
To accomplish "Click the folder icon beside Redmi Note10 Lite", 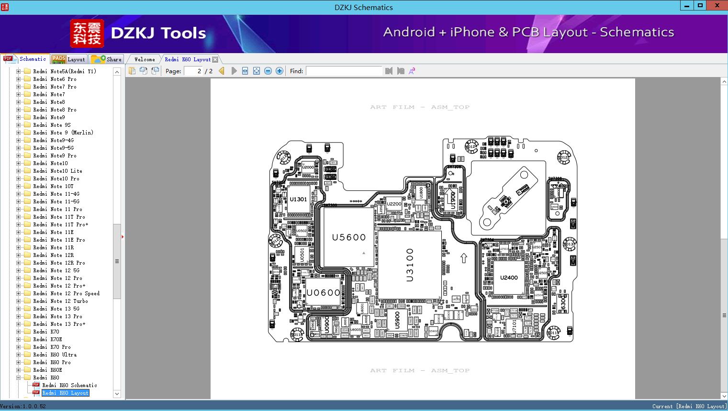I will click(x=27, y=171).
